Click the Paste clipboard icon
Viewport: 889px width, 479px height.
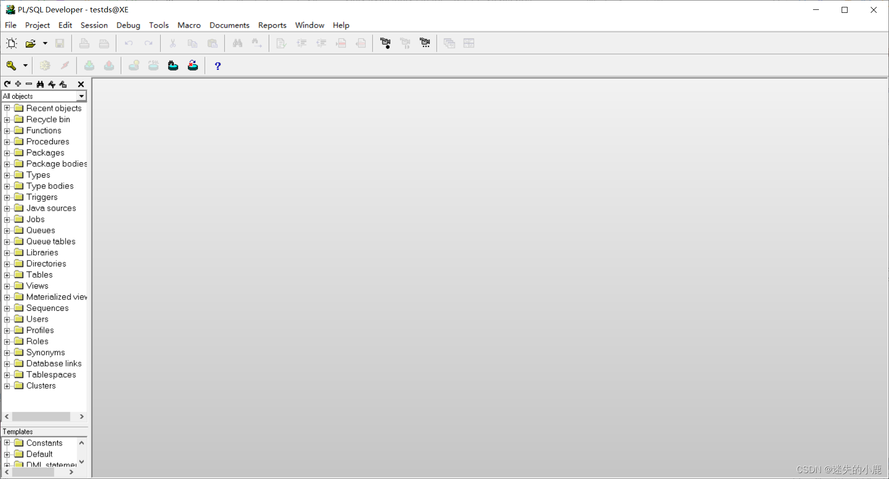pos(213,43)
